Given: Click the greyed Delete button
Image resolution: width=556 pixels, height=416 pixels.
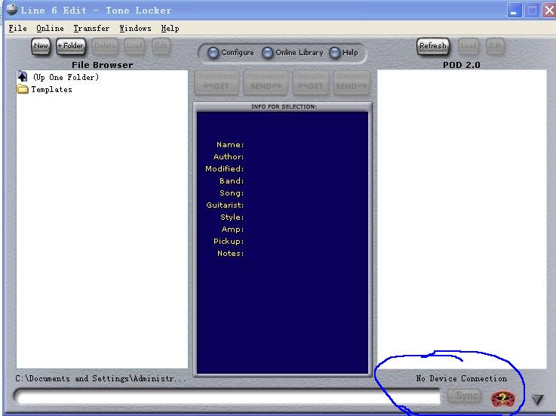Looking at the screenshot, I should (x=105, y=46).
